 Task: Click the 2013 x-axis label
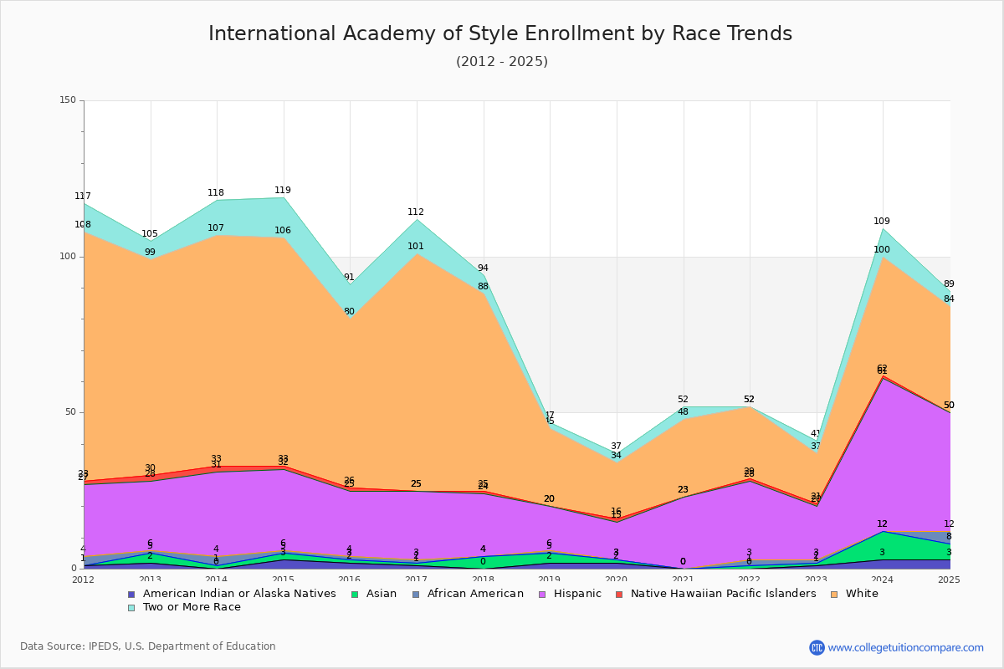151,580
